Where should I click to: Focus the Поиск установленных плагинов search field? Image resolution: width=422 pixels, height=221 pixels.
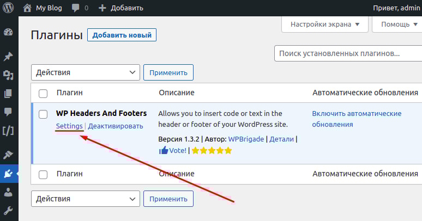(348, 53)
